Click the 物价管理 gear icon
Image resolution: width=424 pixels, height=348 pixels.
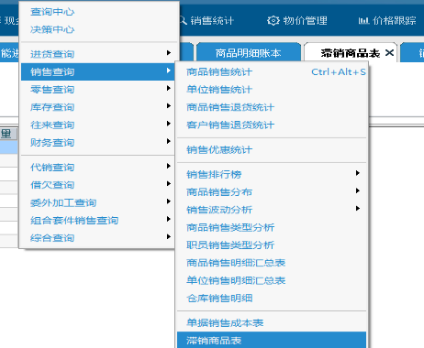coord(273,20)
